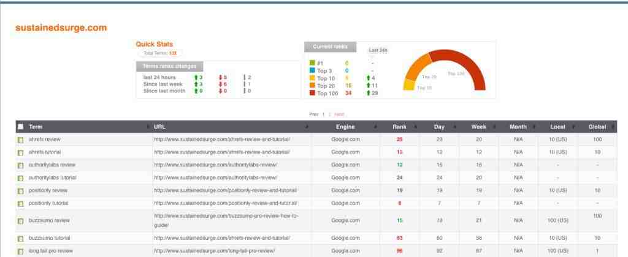Open URL link in authoritylabs review row
The width and height of the screenshot is (628, 257).
(215, 165)
